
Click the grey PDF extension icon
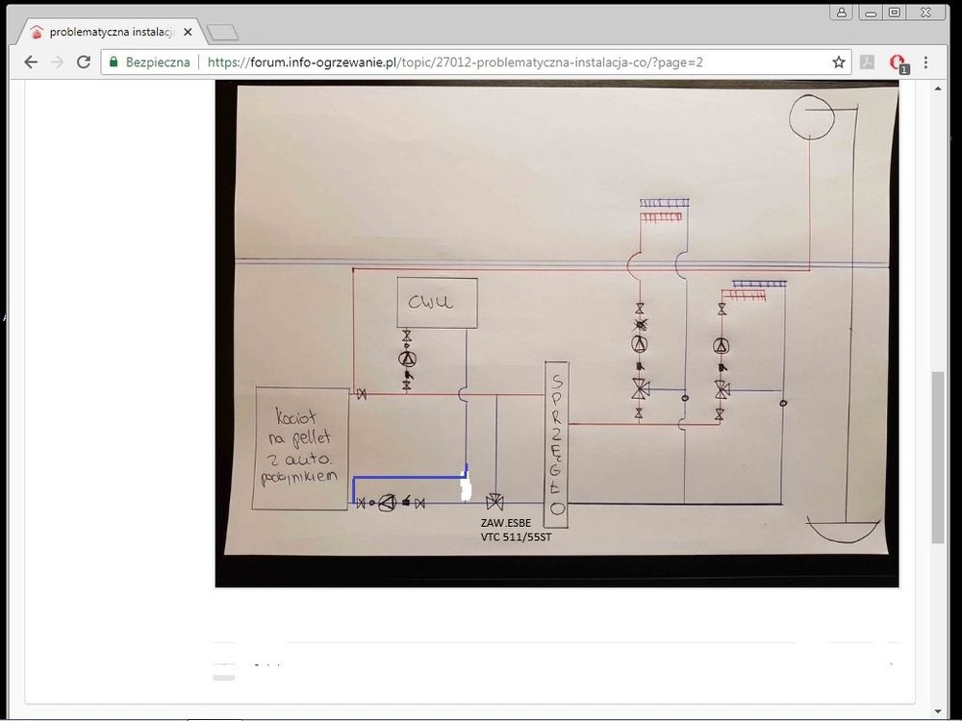[867, 62]
